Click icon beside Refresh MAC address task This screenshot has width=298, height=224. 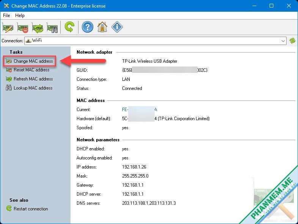[9, 79]
